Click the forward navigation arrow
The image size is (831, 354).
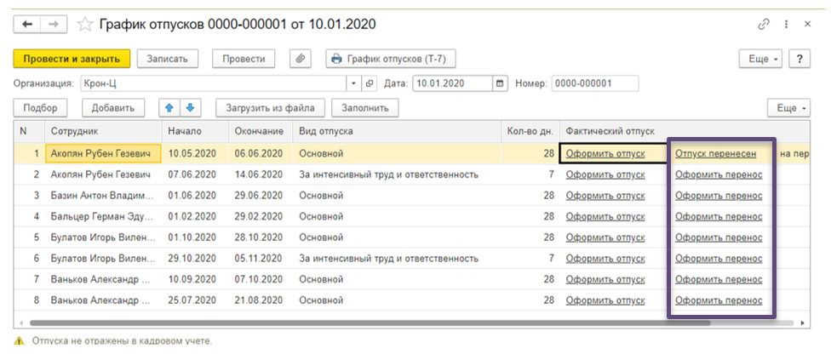[54, 24]
